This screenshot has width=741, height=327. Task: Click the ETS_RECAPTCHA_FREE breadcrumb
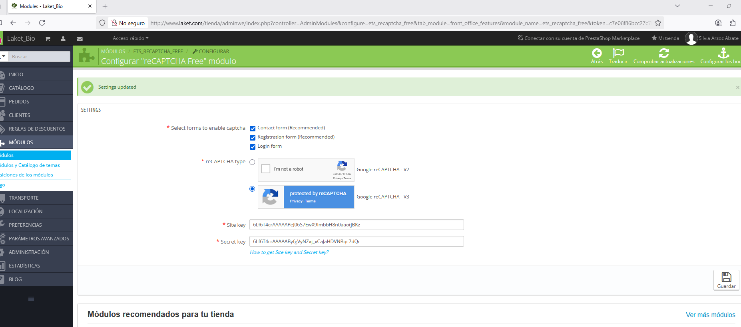[x=158, y=52]
